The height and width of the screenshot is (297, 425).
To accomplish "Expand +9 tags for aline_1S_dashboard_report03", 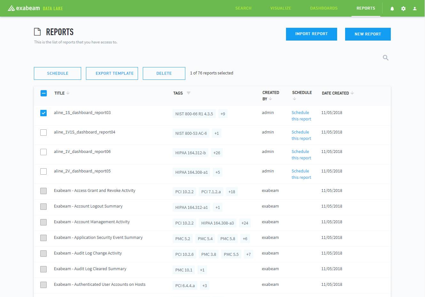I will [x=223, y=114].
